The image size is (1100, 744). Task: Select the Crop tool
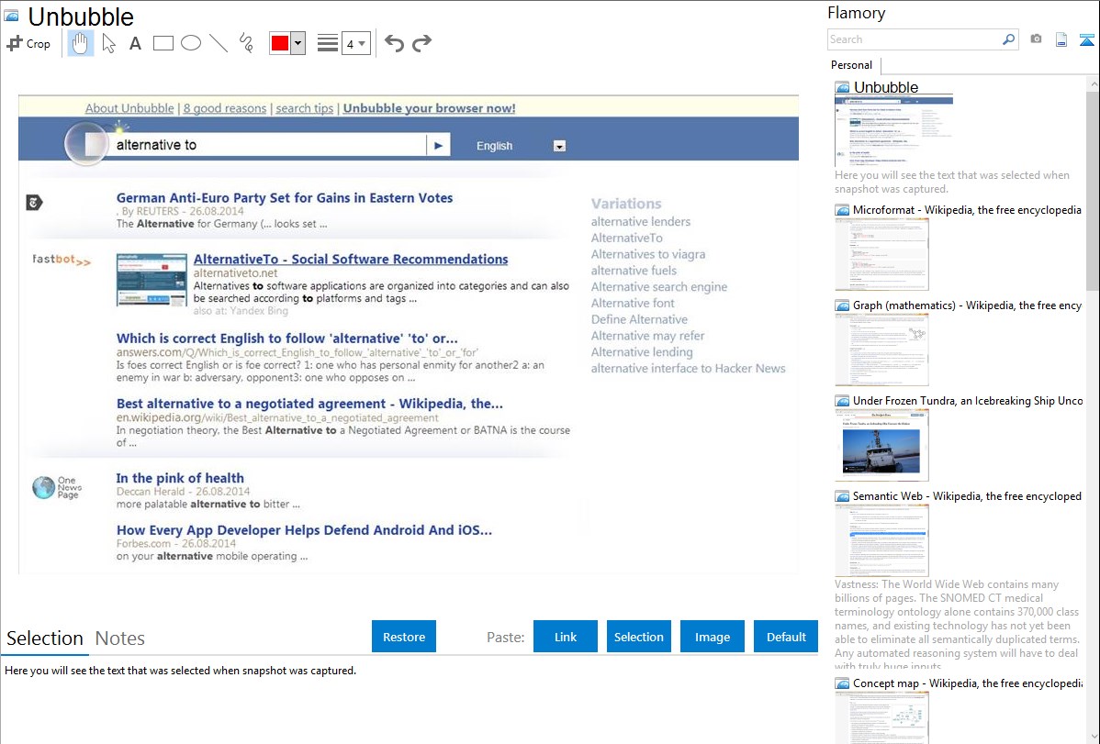(x=28, y=43)
